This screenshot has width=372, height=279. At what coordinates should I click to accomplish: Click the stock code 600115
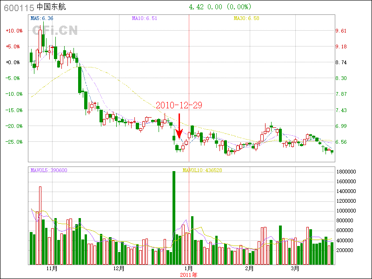(18, 7)
